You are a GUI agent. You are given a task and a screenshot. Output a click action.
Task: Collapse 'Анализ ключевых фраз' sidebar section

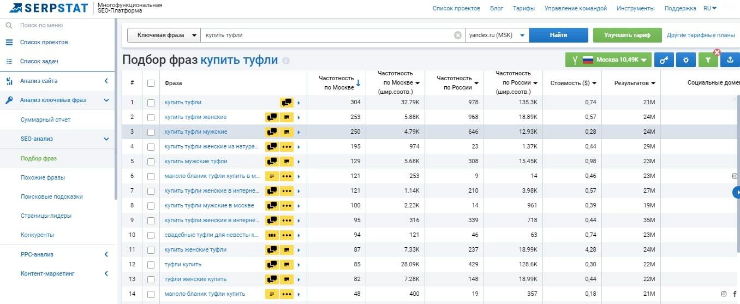click(x=106, y=100)
